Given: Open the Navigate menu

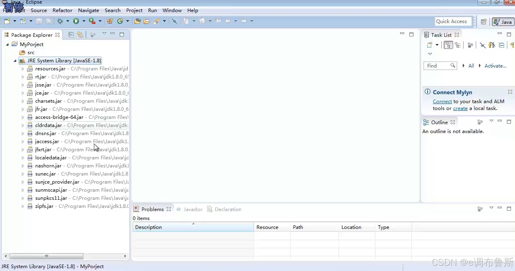Looking at the screenshot, I should click(x=88, y=10).
